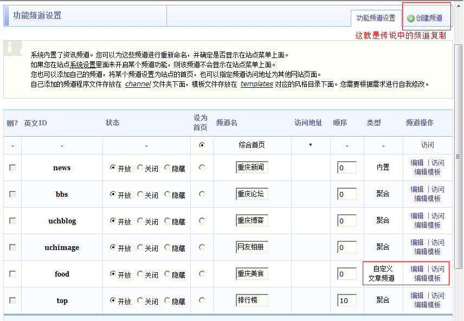Viewport: 464px width, 321px height.
Task: Click the vertical scrollbar thumb
Action: click(x=458, y=157)
